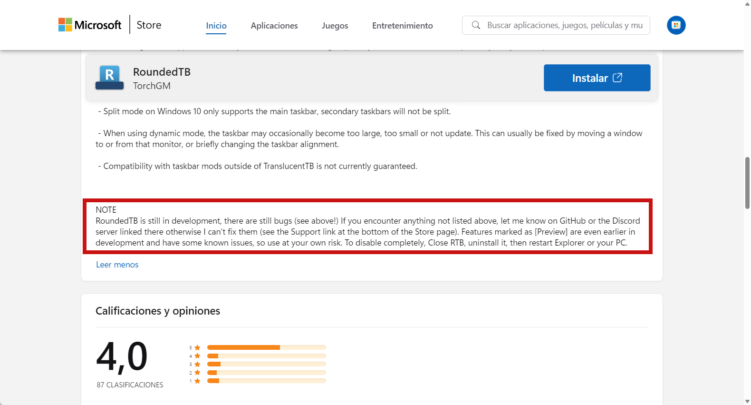Click the search magnifier icon
The width and height of the screenshot is (751, 405).
[476, 25]
